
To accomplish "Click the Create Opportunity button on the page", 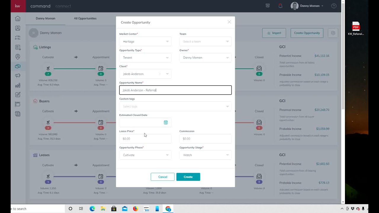I will 307,33.
